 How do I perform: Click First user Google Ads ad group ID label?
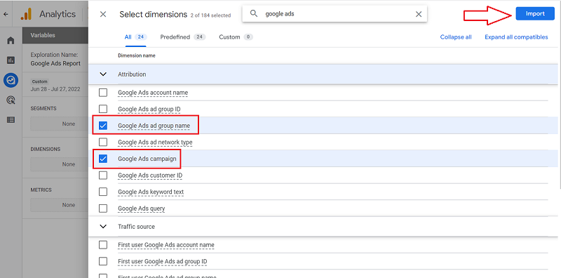coord(163,261)
